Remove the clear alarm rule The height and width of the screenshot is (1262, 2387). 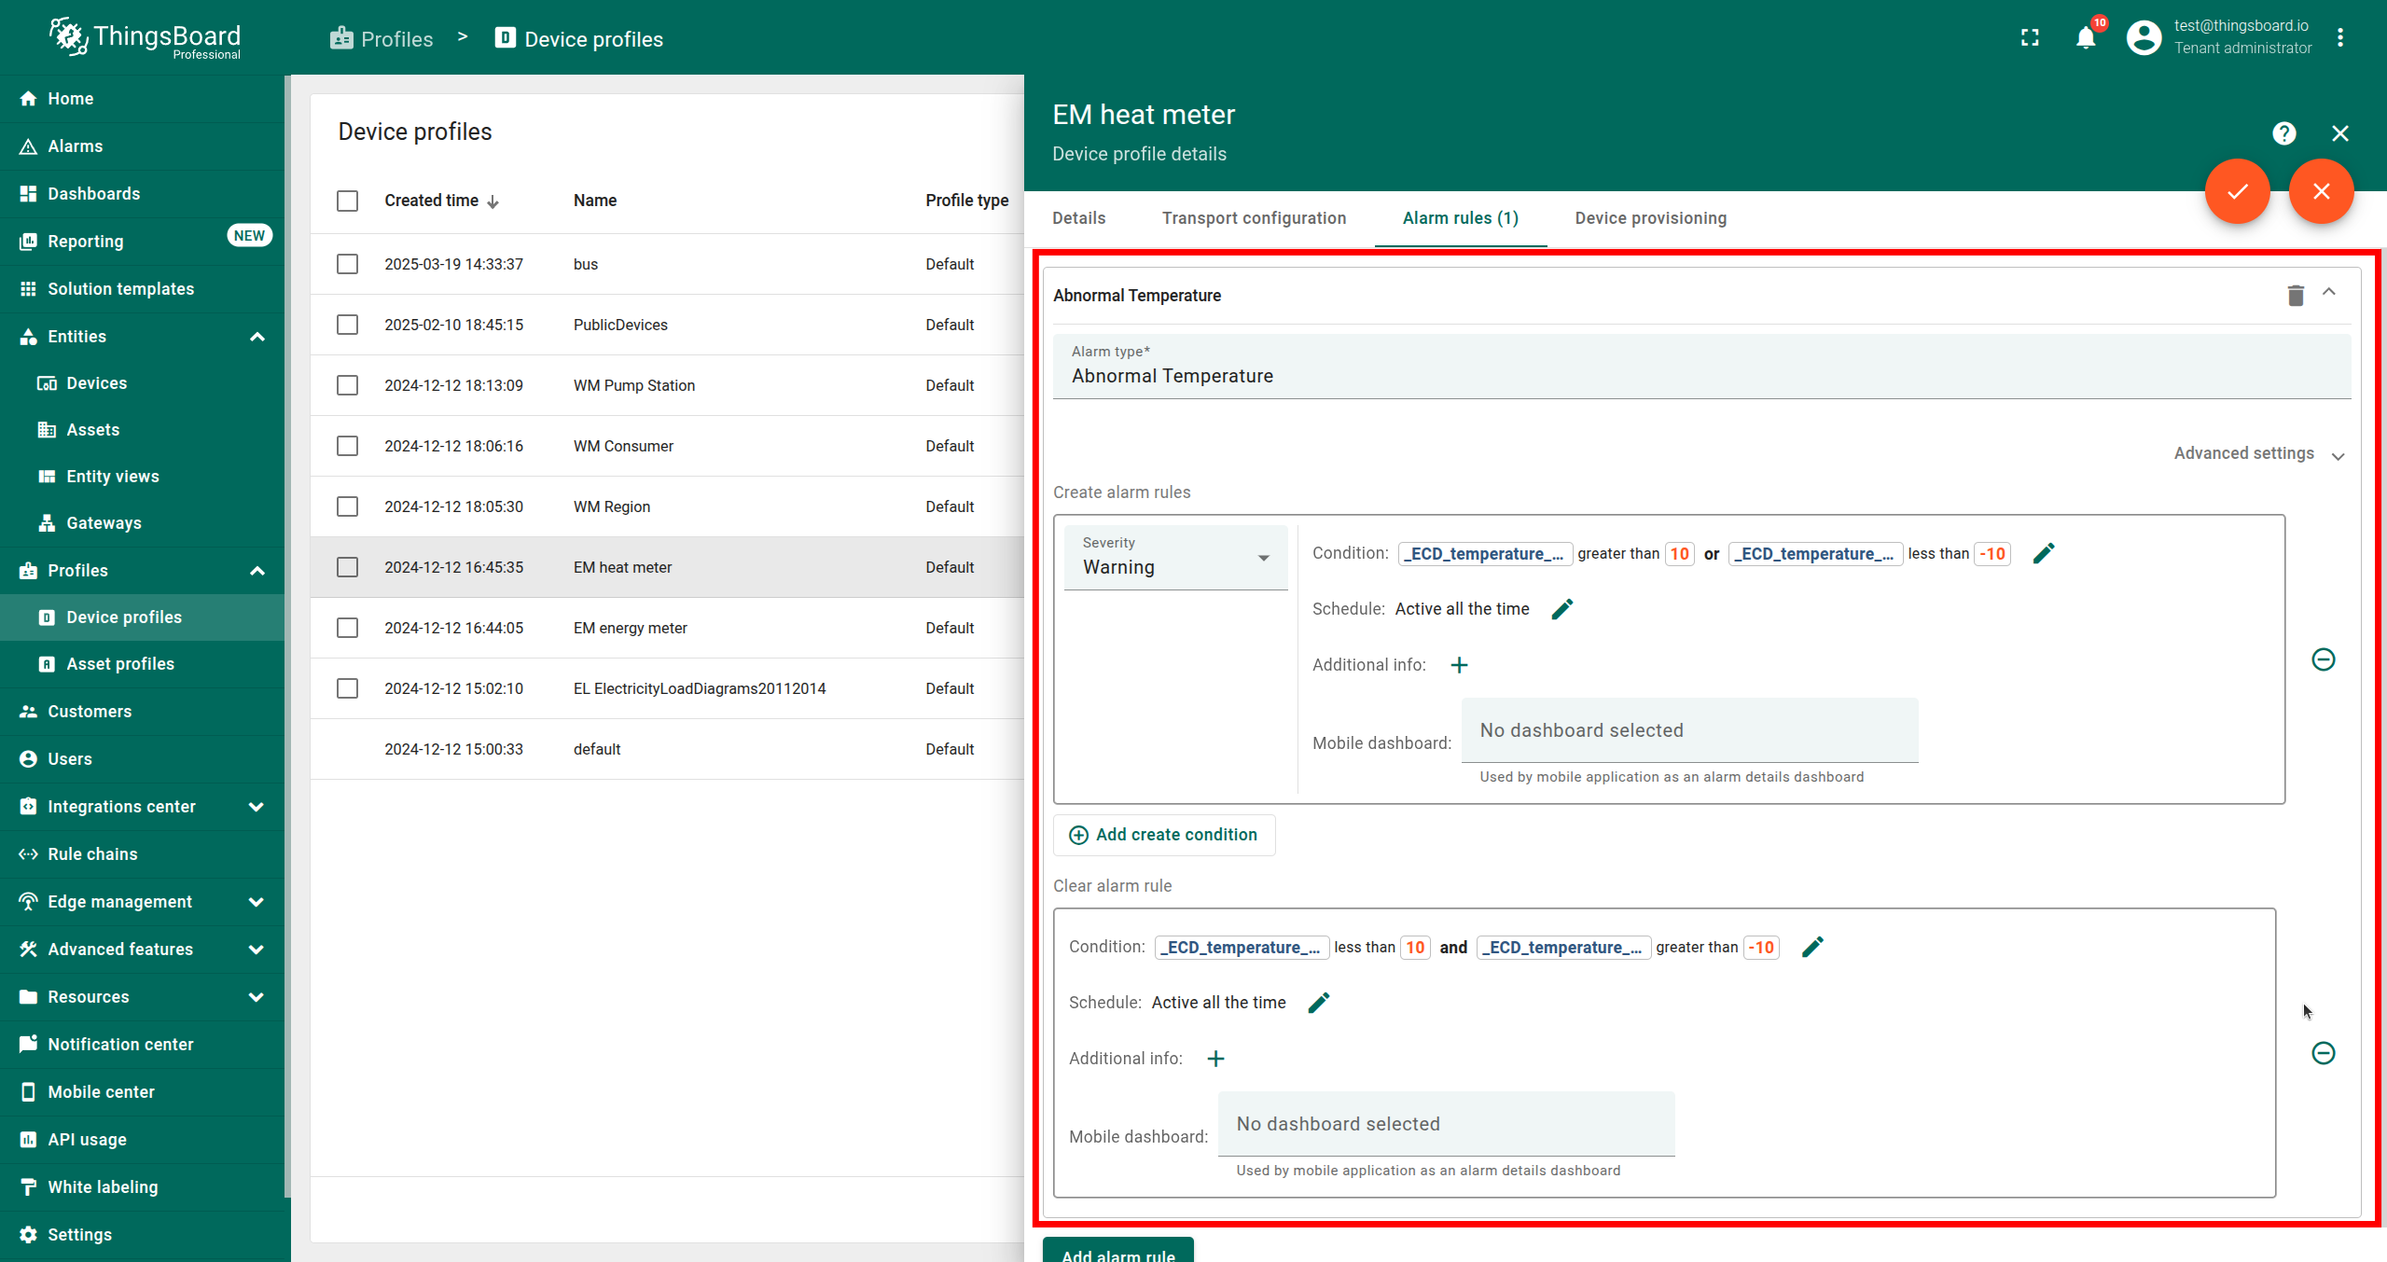(2323, 1053)
